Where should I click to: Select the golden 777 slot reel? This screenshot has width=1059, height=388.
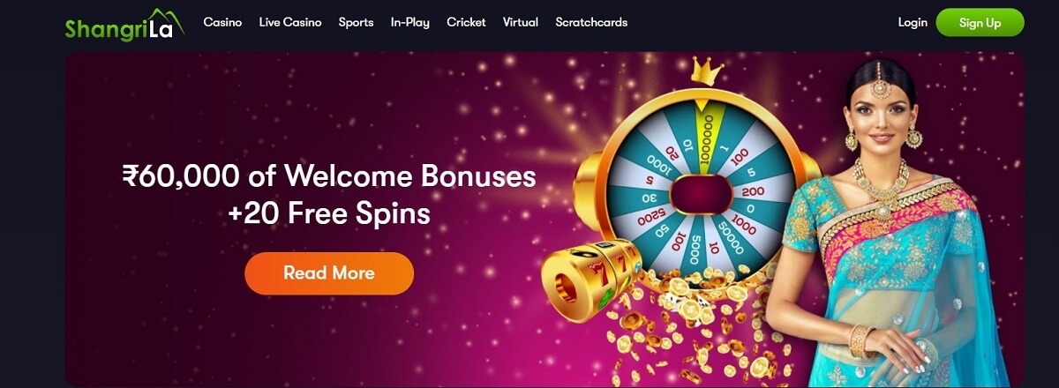(x=591, y=280)
